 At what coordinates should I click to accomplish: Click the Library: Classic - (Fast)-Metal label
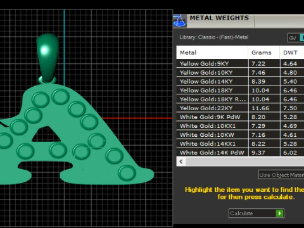(214, 37)
